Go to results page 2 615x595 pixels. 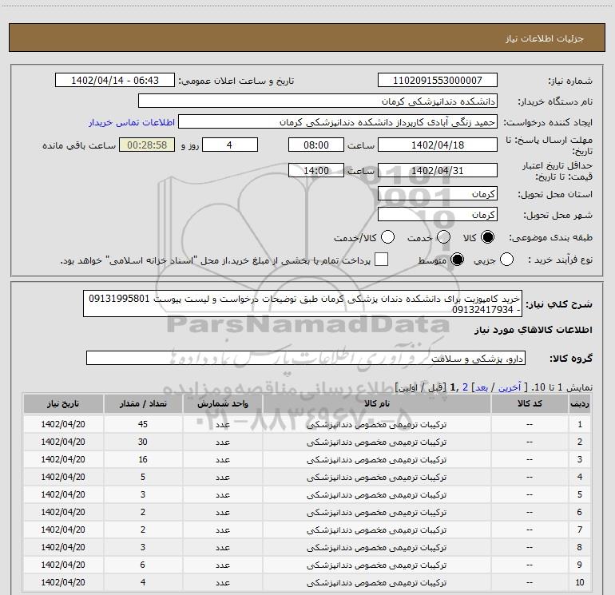(465, 387)
